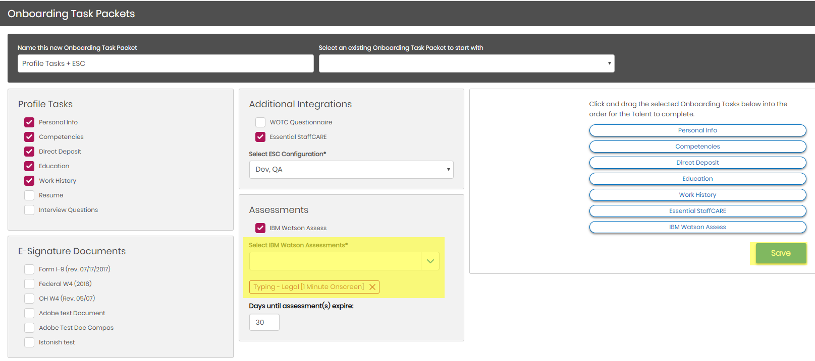Select the Education task pill
This screenshot has height=361, width=815.
[x=697, y=179]
